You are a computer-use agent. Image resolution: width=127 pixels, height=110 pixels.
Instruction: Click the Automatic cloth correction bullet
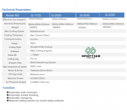click(22, 92)
